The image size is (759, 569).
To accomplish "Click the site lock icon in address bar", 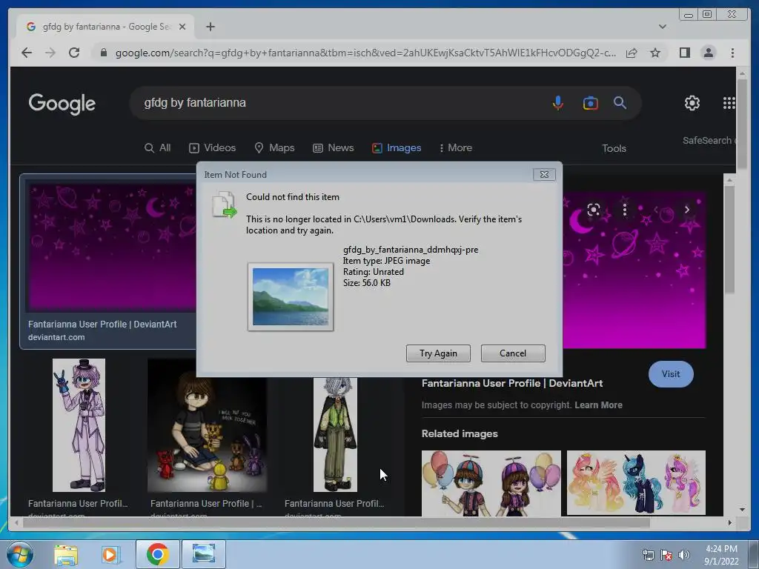I will point(104,53).
